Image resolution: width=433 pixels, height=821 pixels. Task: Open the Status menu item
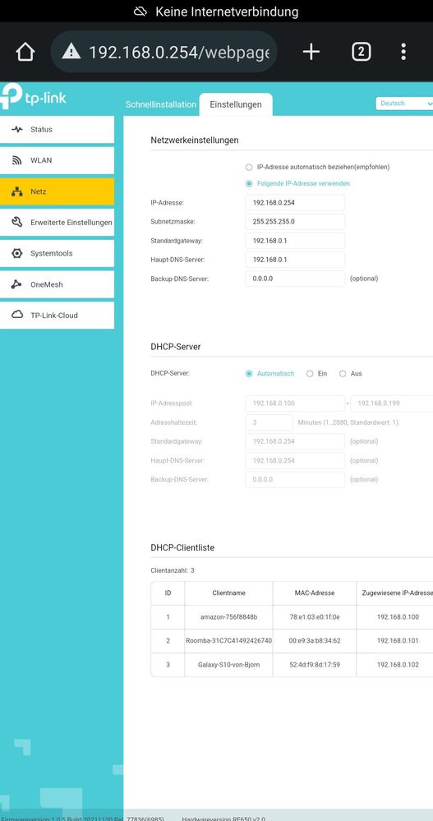[x=57, y=129]
